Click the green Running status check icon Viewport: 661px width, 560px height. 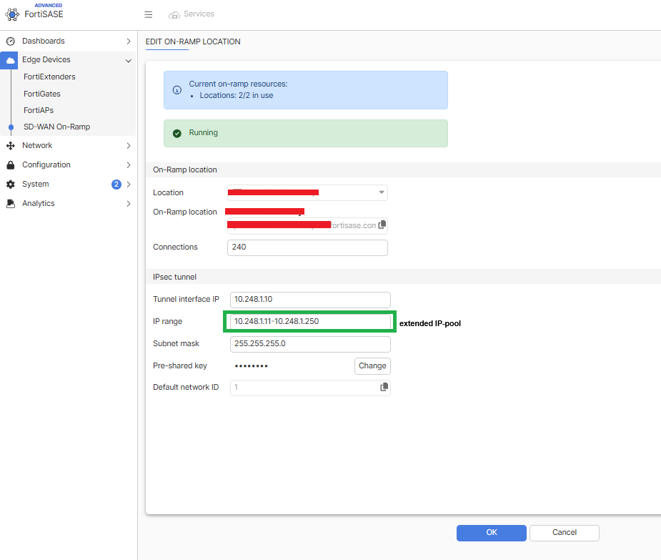point(177,133)
